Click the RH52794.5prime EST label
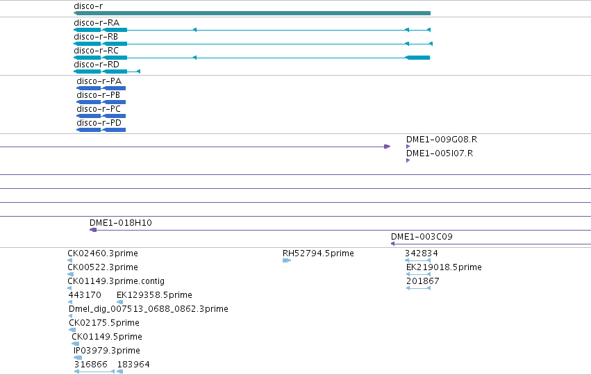 319,253
